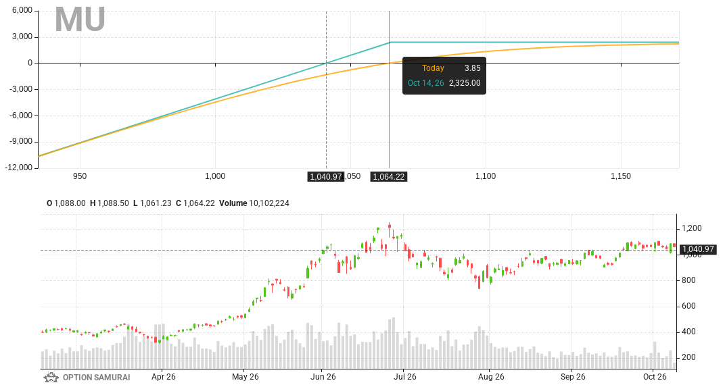Image resolution: width=725 pixels, height=385 pixels.
Task: Click the High value 1,088.50
Action: (x=113, y=203)
